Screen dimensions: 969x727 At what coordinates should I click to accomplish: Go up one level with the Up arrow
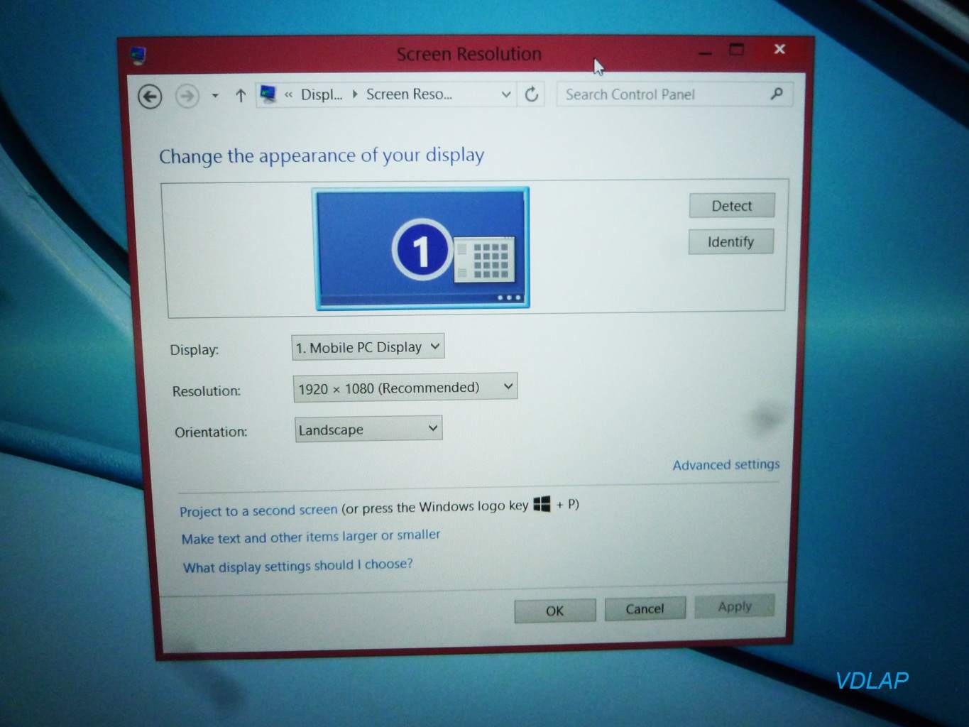click(241, 95)
